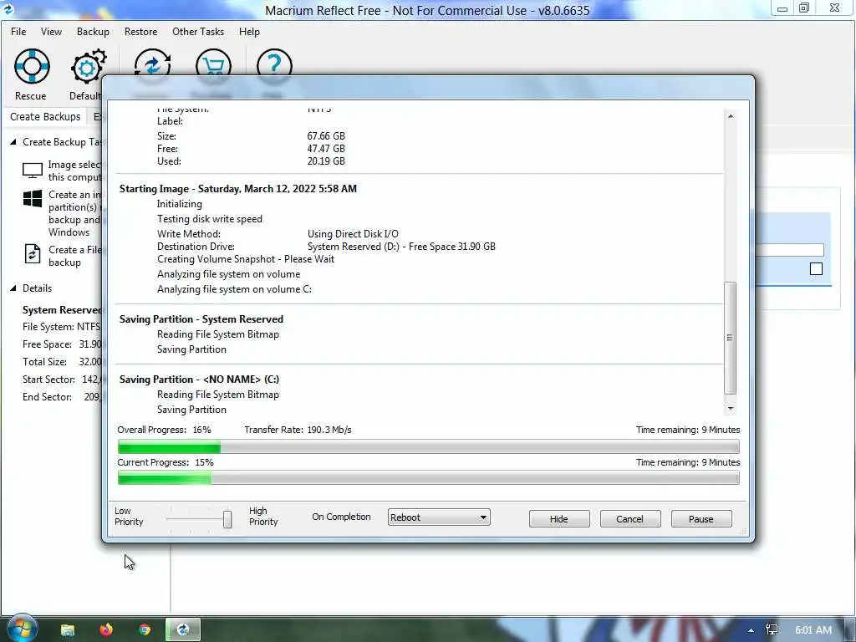Image resolution: width=856 pixels, height=642 pixels.
Task: Open the On Completion dropdown
Action: click(439, 517)
